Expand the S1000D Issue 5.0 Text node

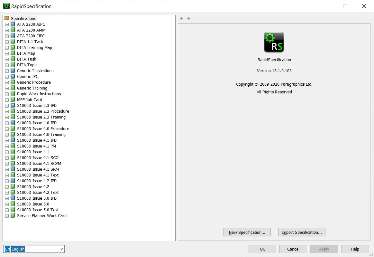(x=7, y=210)
